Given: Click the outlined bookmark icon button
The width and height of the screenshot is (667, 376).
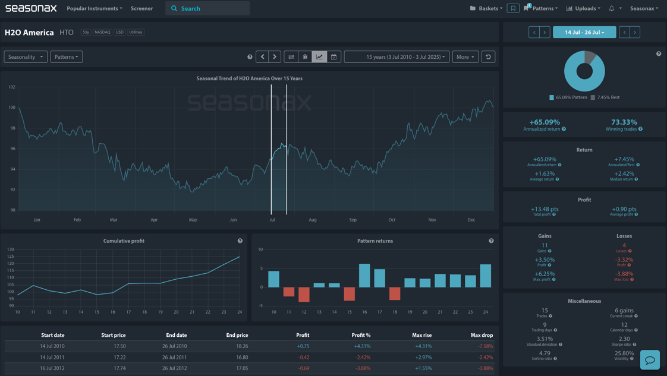Looking at the screenshot, I should tap(513, 8).
